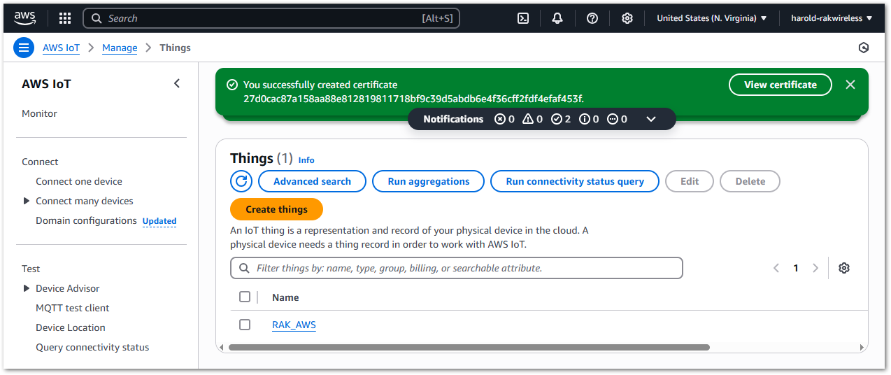Open Connect one device
The image size is (891, 375).
pos(79,181)
